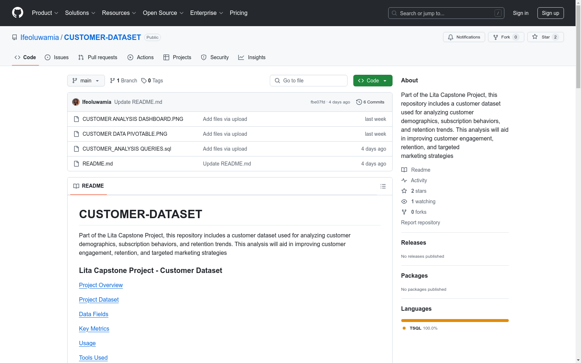Switch to the Projects tab
The image size is (581, 363).
tap(177, 57)
